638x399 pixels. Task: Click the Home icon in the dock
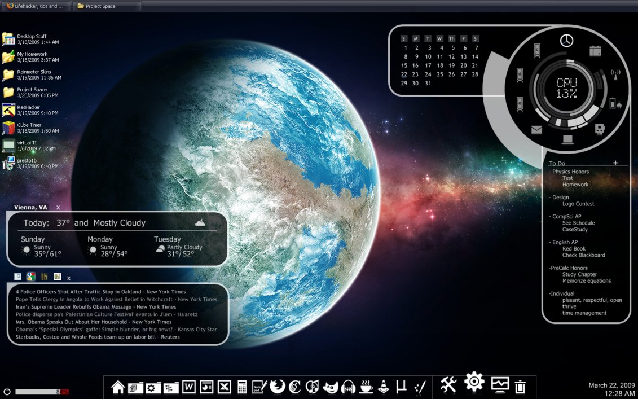118,387
